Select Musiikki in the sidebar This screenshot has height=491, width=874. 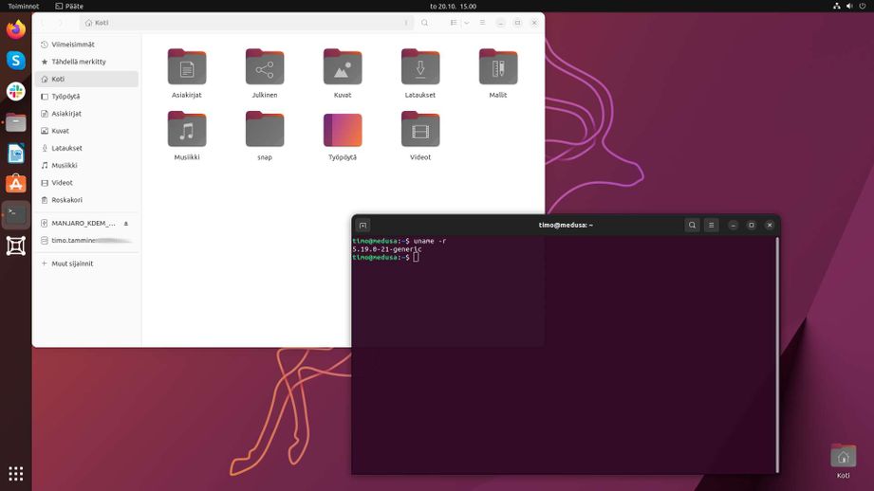click(x=86, y=165)
